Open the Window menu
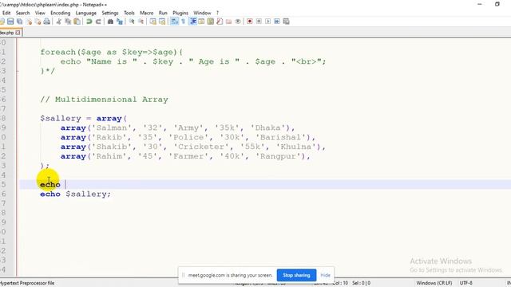This screenshot has width=511, height=287. [202, 13]
